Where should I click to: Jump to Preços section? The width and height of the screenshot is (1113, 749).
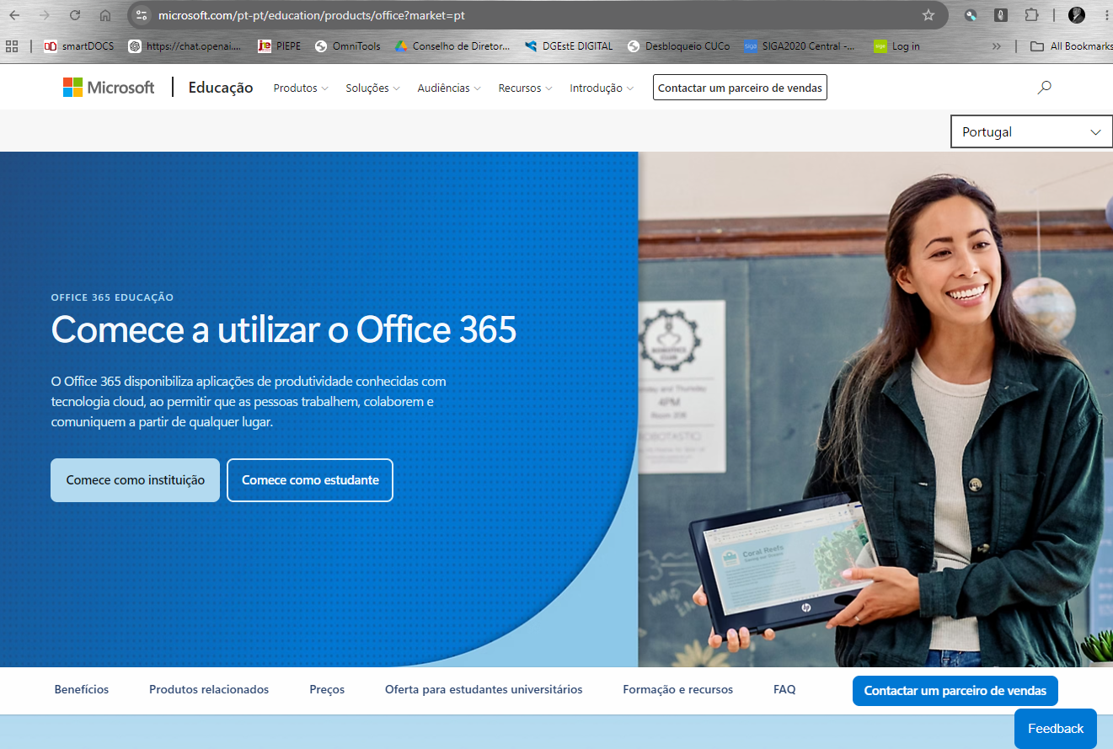click(x=327, y=689)
